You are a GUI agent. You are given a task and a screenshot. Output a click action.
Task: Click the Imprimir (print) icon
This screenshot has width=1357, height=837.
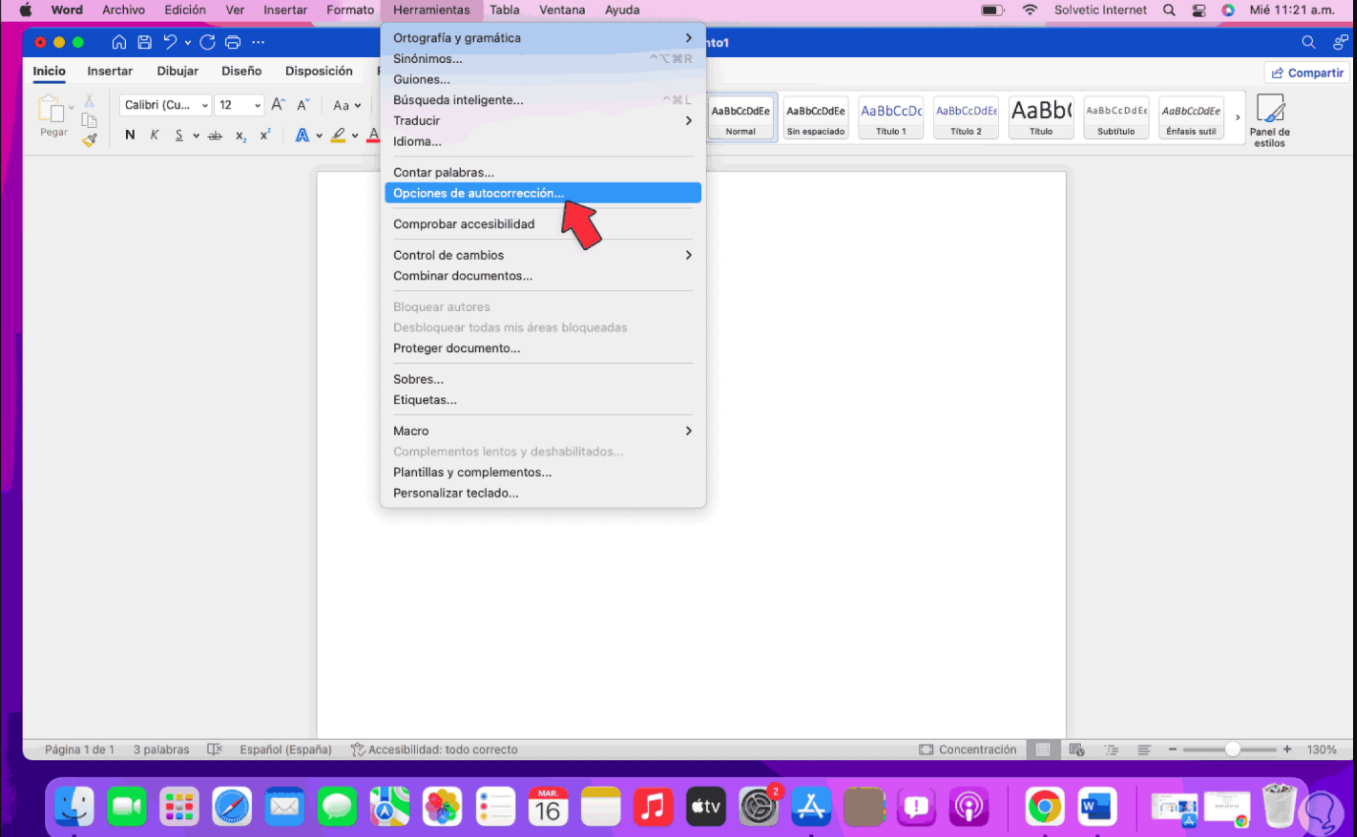[232, 42]
